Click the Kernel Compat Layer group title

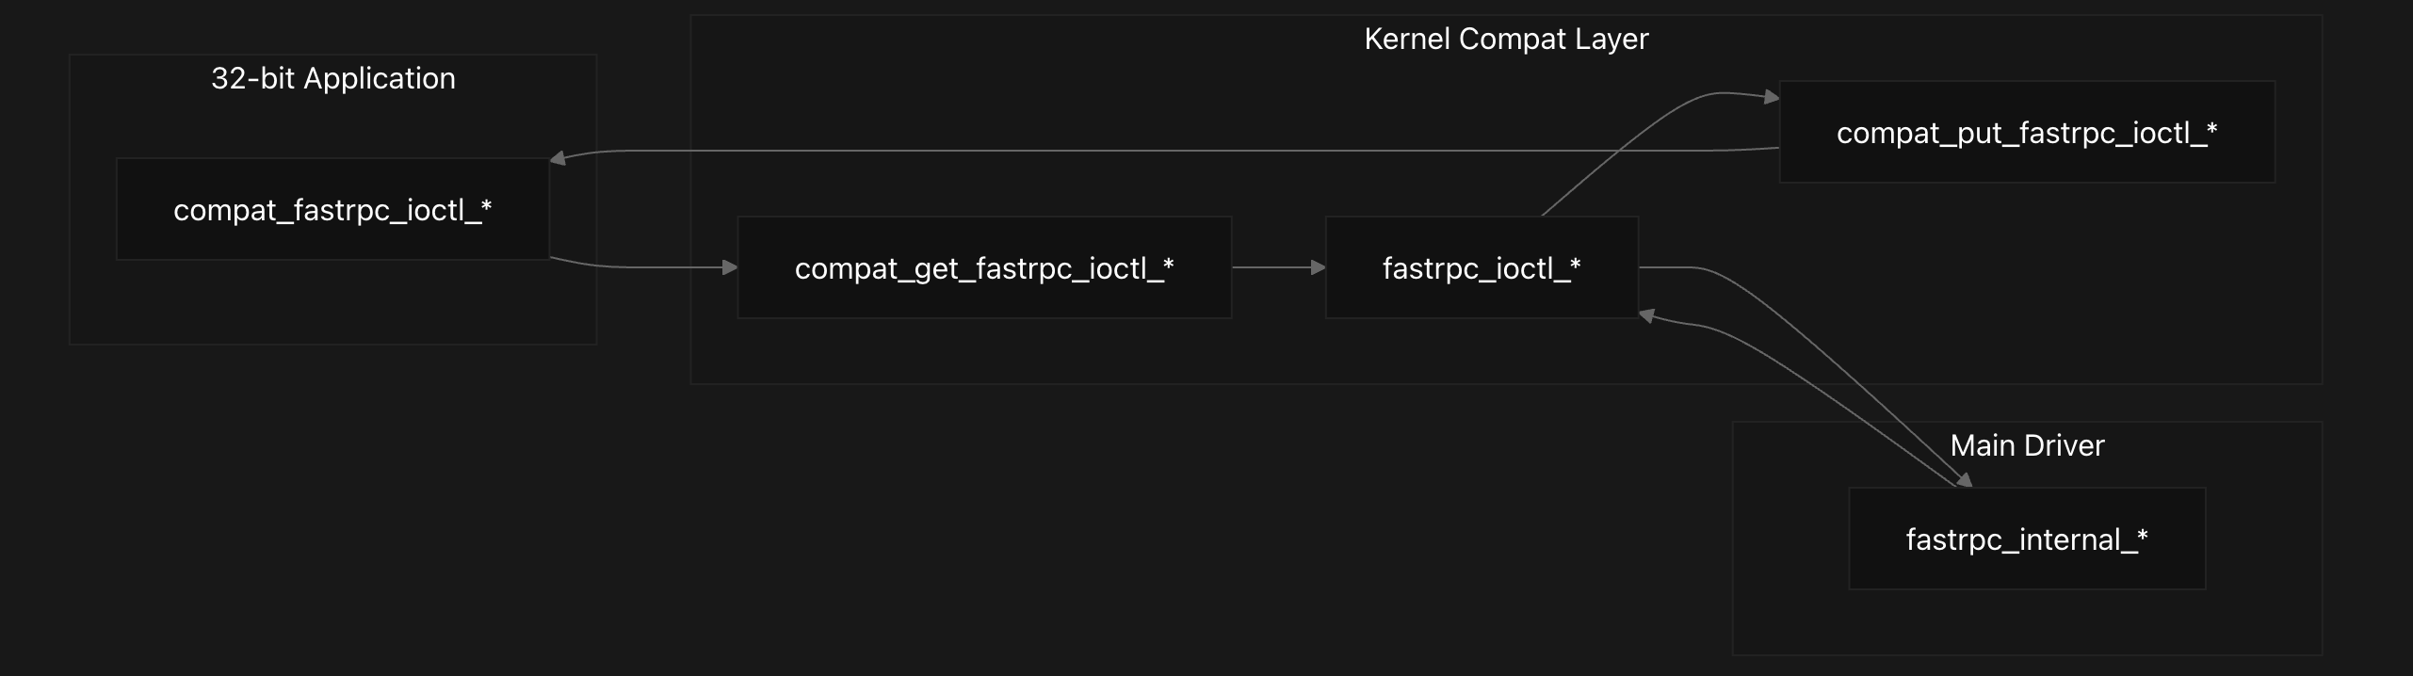1506,39
